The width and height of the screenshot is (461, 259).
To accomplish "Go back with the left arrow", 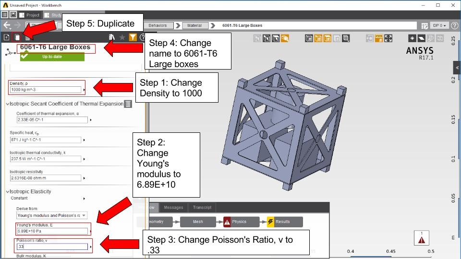I will click(7, 25).
